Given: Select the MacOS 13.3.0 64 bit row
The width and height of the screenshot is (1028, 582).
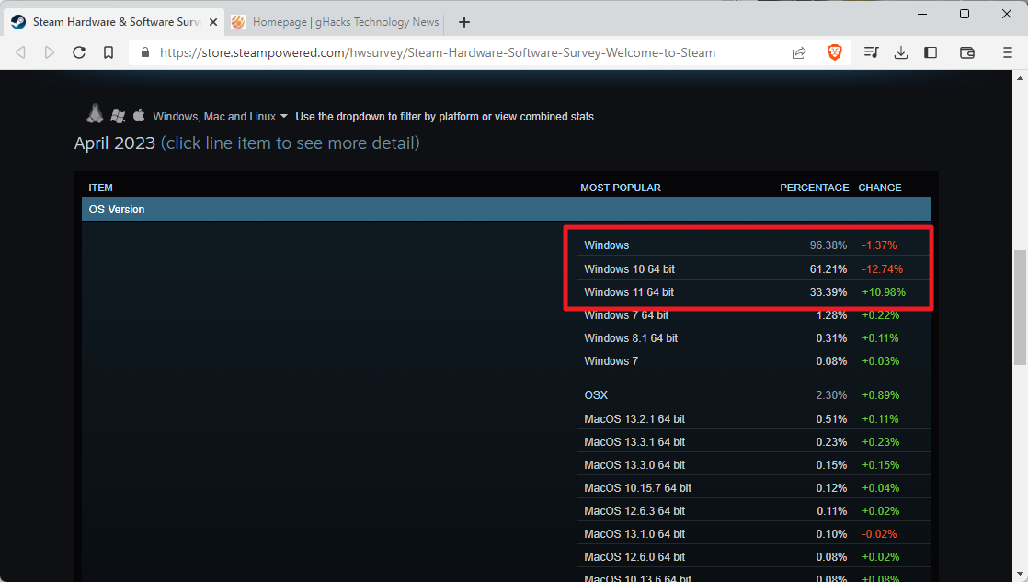Looking at the screenshot, I should coord(754,464).
